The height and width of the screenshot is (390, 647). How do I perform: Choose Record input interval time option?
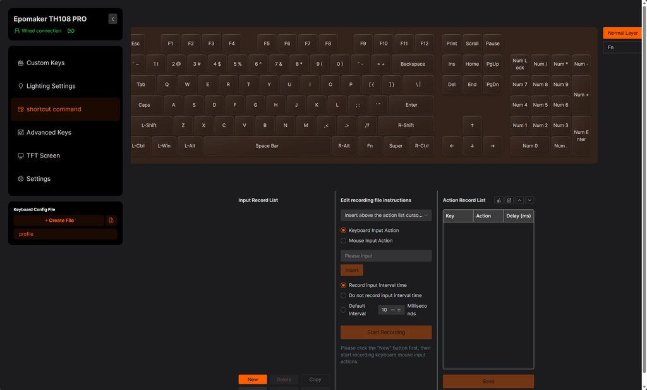[x=343, y=285]
